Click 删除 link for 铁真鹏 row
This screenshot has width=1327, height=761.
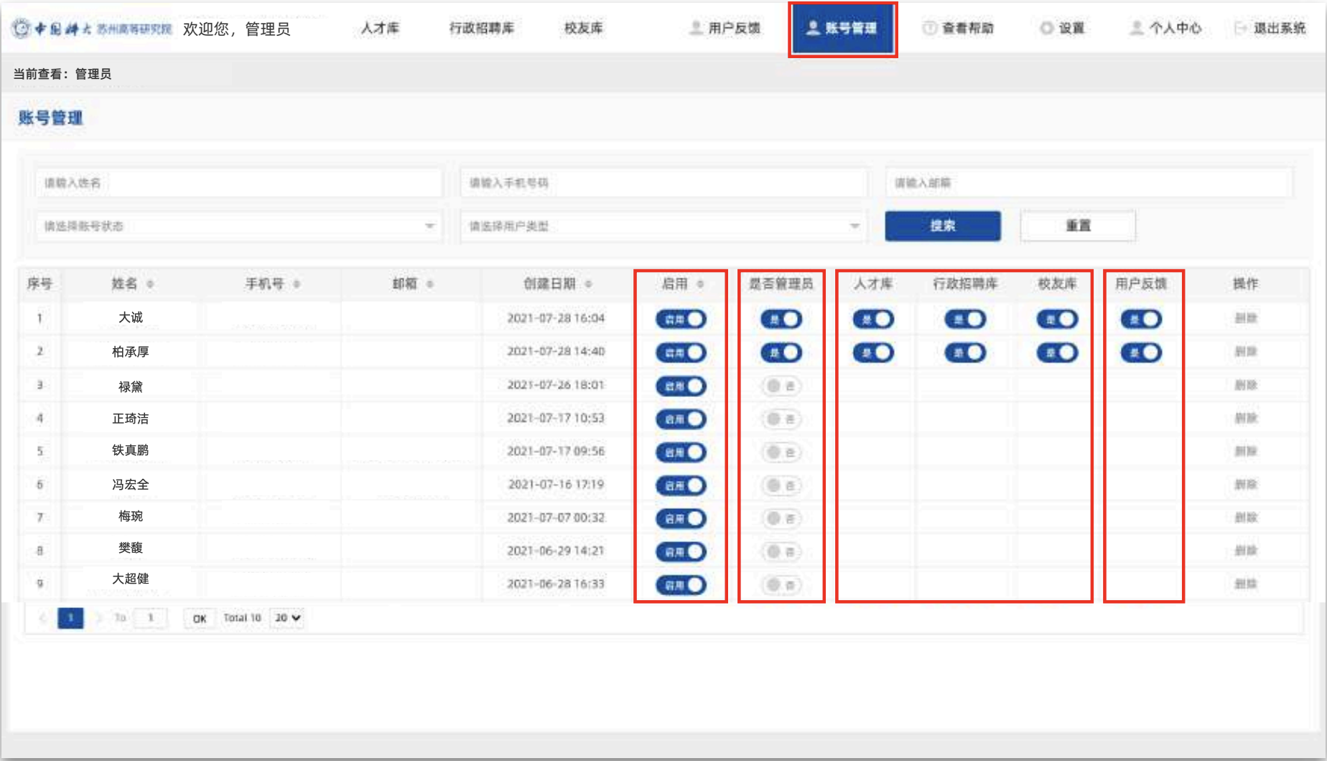1245,452
